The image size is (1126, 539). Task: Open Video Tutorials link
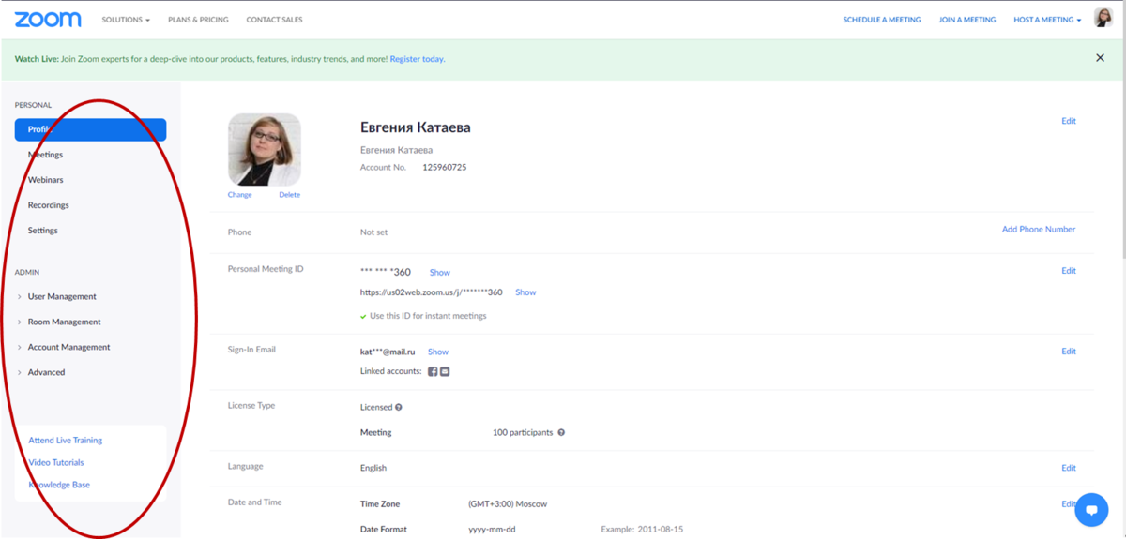click(55, 463)
